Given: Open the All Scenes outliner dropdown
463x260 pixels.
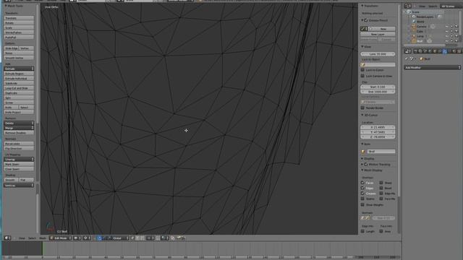Looking at the screenshot, I should pyautogui.click(x=451, y=6).
